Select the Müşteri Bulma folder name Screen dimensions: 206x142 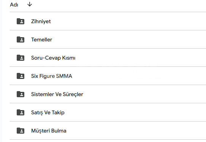coord(49,131)
